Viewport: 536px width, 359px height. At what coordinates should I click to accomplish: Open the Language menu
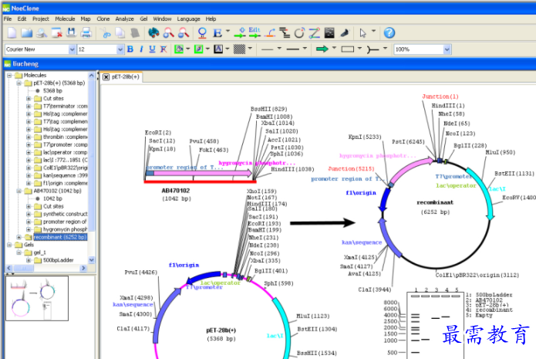point(188,19)
